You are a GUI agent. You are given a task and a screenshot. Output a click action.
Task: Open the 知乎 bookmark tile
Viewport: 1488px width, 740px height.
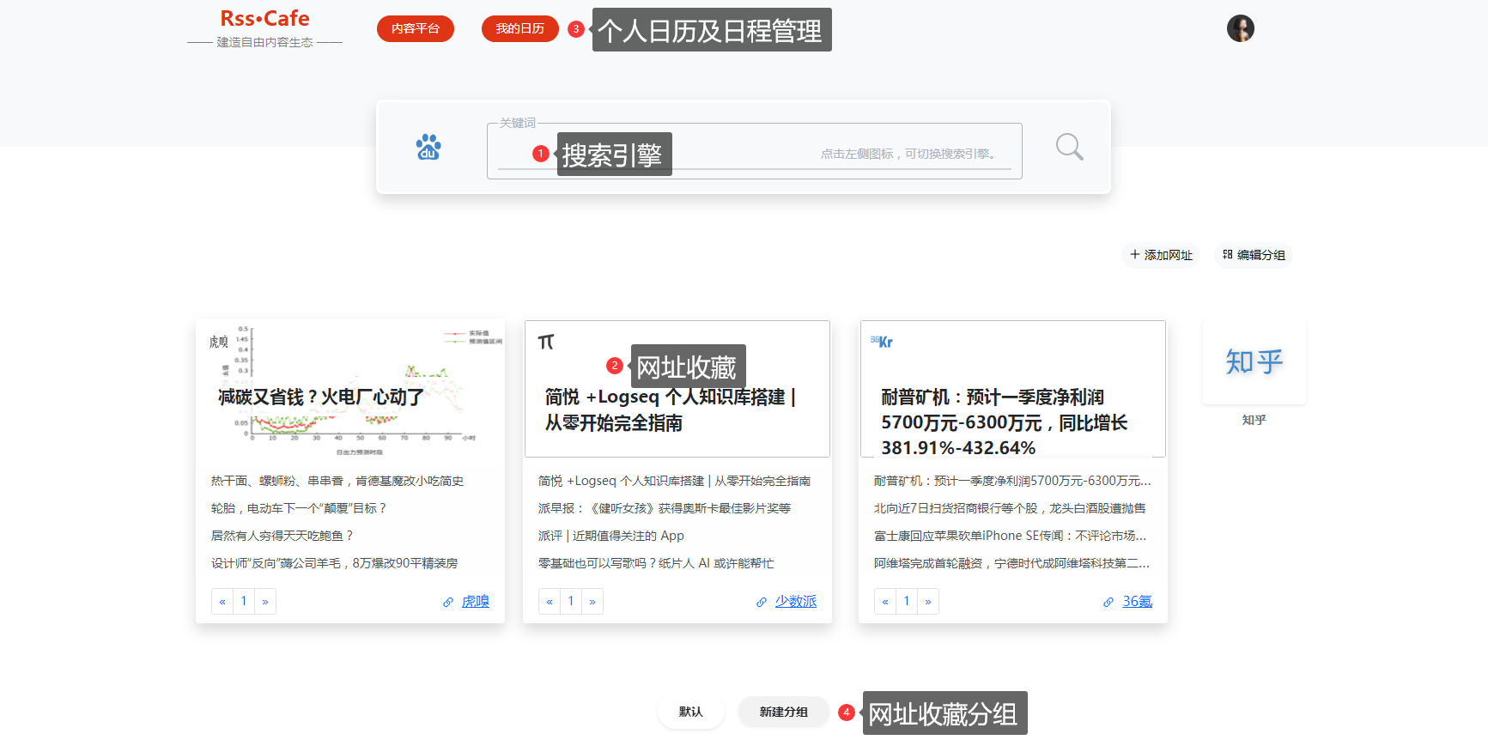(1254, 363)
